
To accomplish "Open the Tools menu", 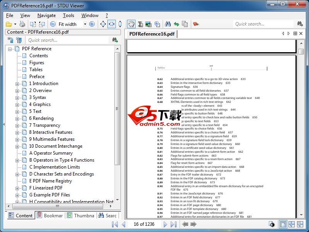I will pyautogui.click(x=68, y=15).
